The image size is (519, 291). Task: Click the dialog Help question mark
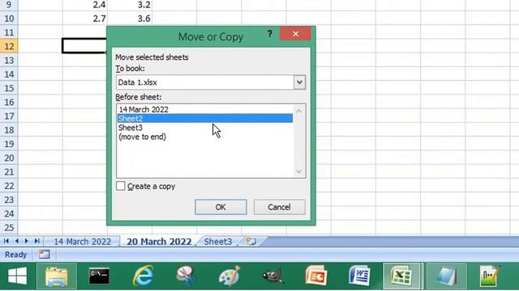pyautogui.click(x=270, y=34)
